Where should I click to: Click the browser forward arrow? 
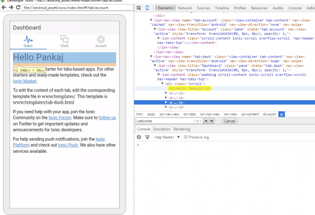click(x=11, y=8)
